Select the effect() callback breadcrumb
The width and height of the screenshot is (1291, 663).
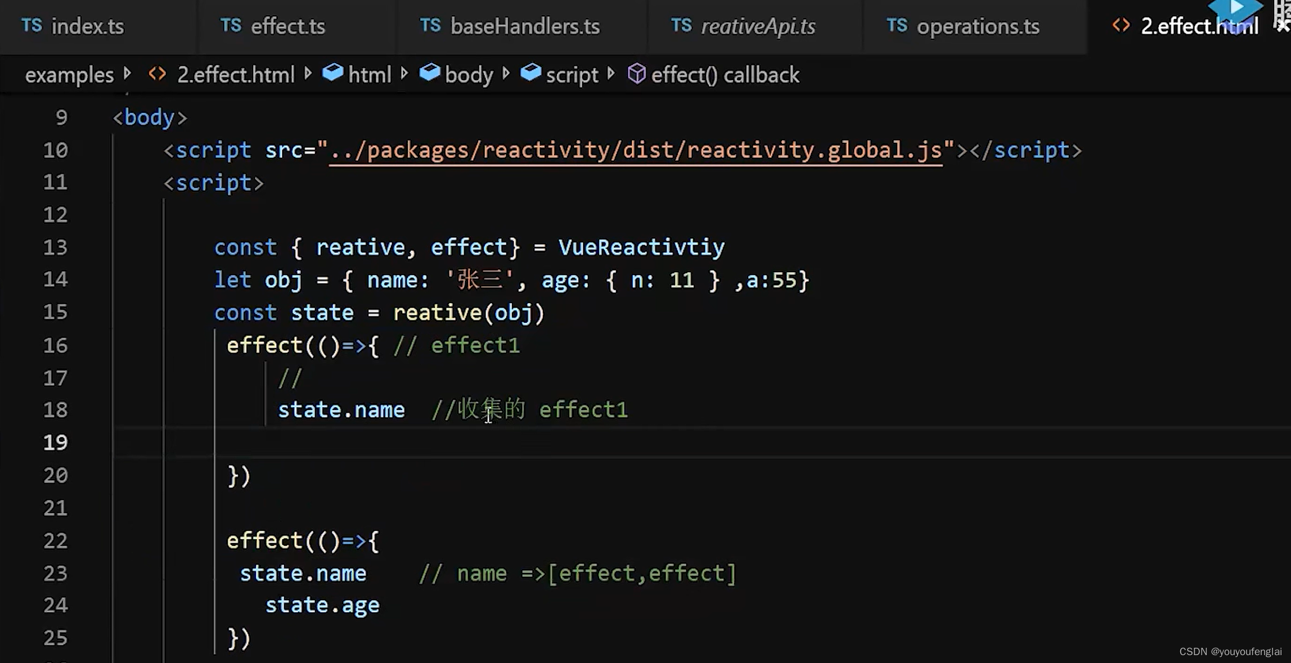725,75
